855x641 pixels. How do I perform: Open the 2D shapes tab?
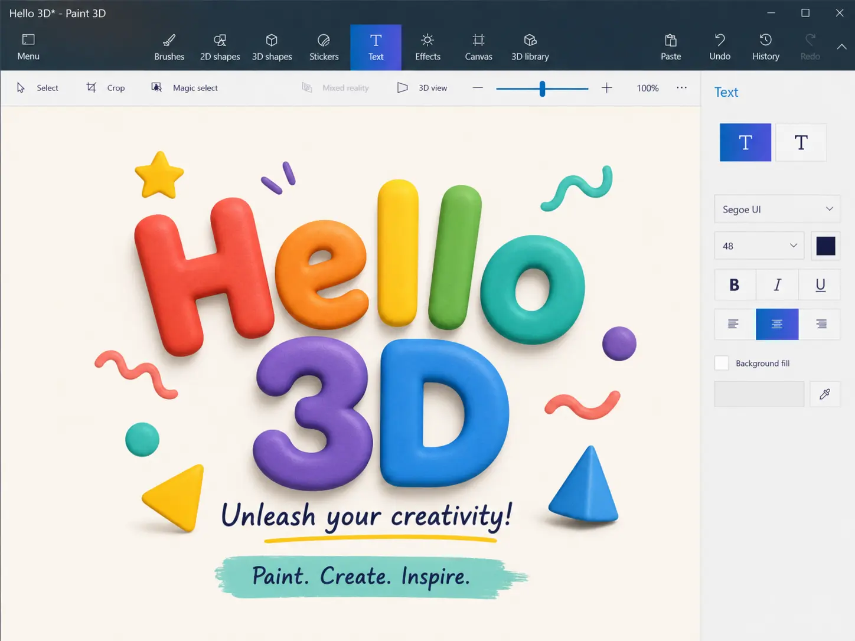[x=220, y=47]
